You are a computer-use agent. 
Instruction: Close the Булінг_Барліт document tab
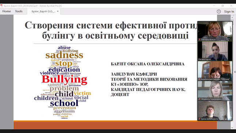[x=58, y=11]
